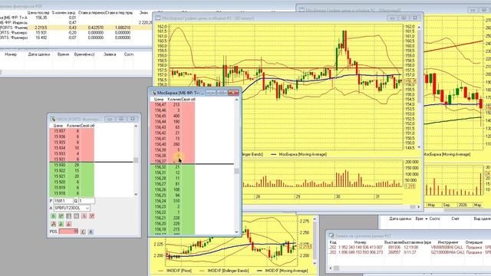Click the right arrow of the main chart's horizontal scrollbar
491x276 pixels.
click(x=419, y=207)
